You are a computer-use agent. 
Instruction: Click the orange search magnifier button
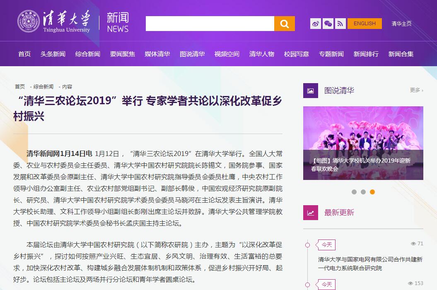coord(284,24)
